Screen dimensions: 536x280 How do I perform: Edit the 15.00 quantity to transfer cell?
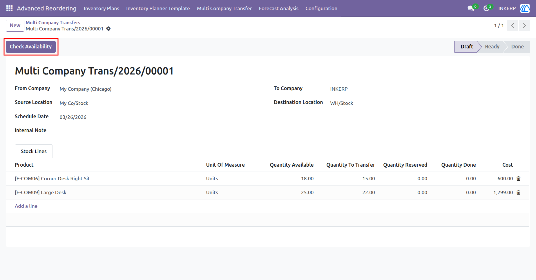click(x=368, y=179)
